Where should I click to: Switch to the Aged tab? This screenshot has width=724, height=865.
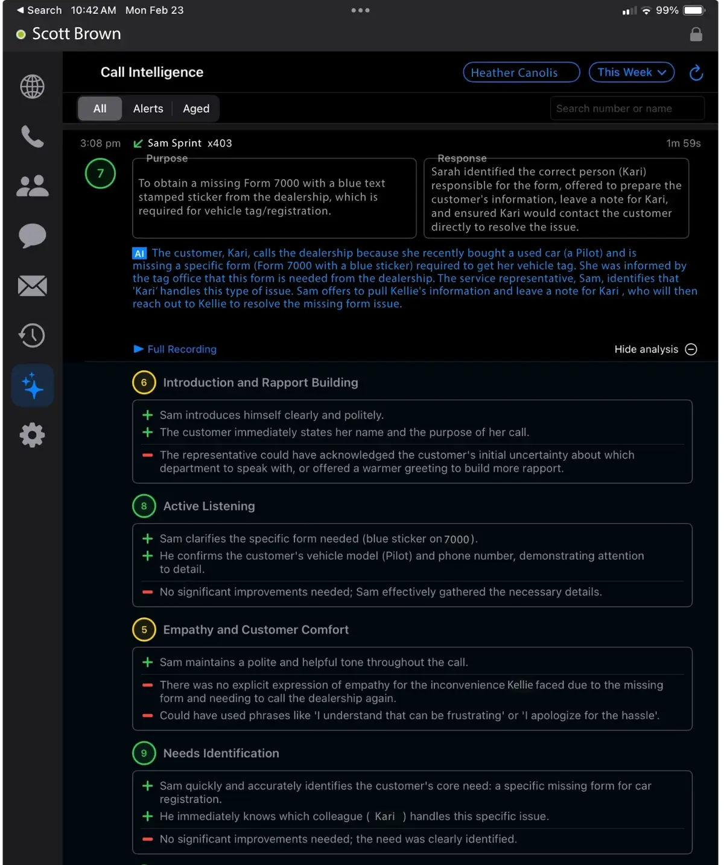point(196,109)
